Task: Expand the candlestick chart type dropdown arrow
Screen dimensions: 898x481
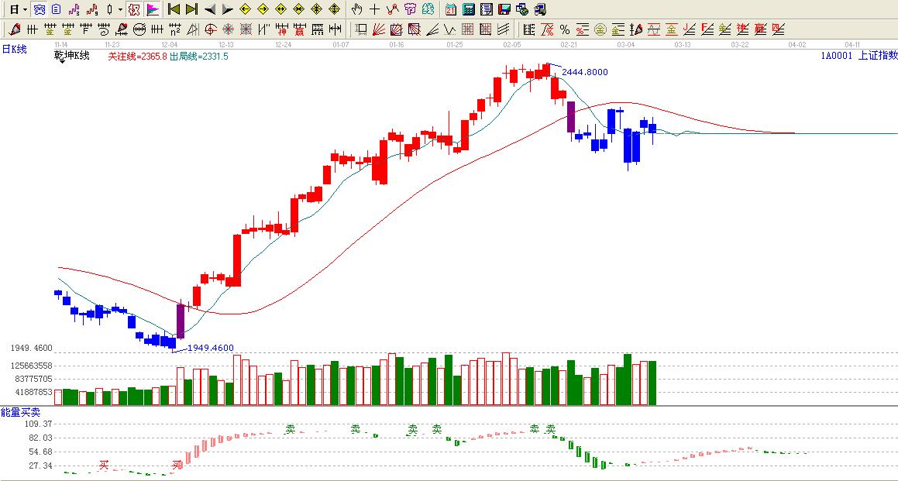Action: [119, 9]
